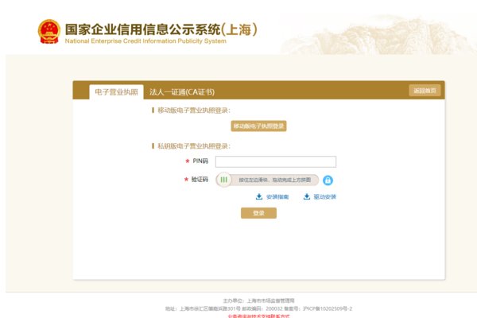Click the red support contact link in footer
Image resolution: width=477 pixels, height=318 pixels.
point(259,316)
